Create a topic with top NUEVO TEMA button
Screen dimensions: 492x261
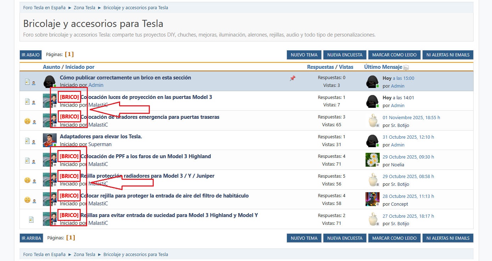(304, 55)
